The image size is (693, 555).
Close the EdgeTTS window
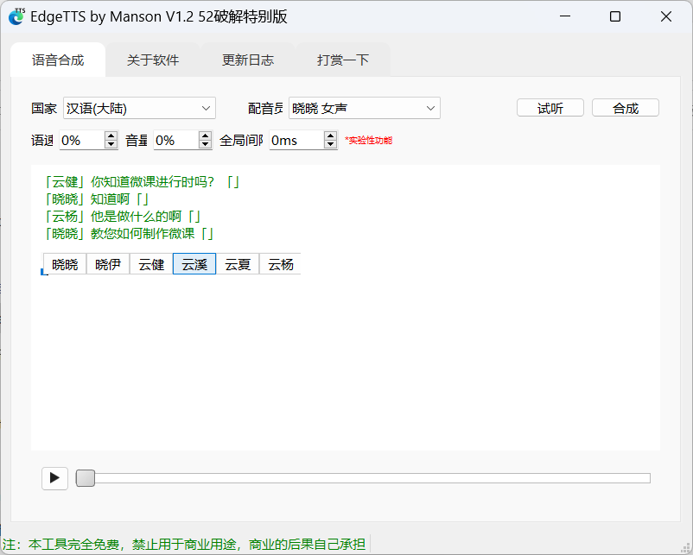coord(666,16)
